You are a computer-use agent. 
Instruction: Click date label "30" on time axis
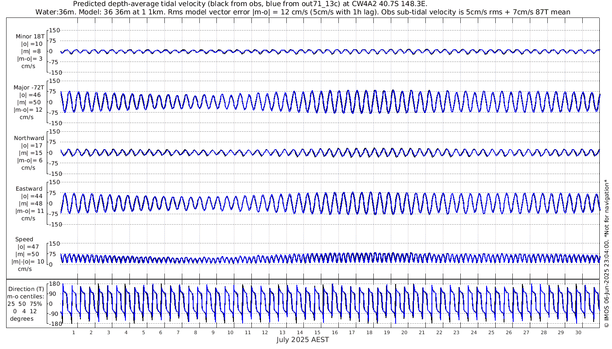point(578,332)
